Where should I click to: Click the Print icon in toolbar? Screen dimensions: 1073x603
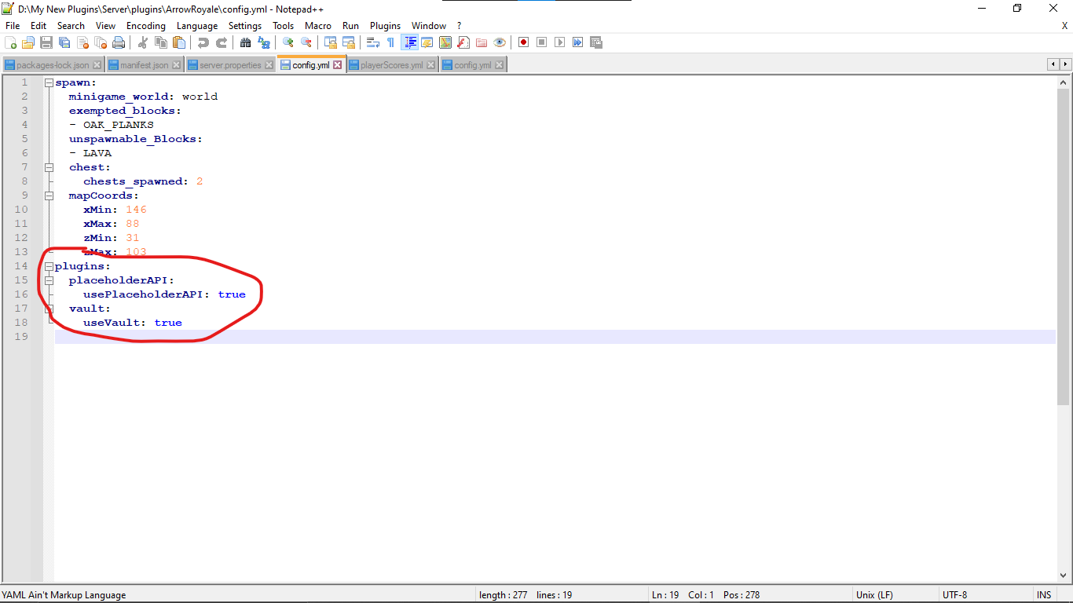pos(119,42)
